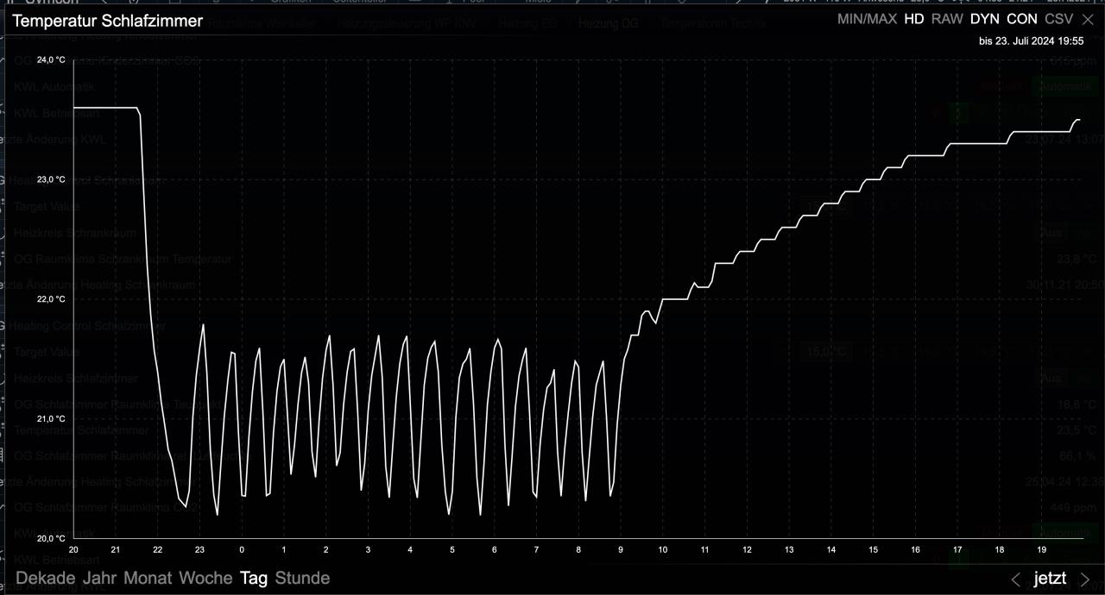Viewport: 1105px width, 595px height.
Task: Close the Temperatur Schlafzimmer chart overlay
Action: pyautogui.click(x=1087, y=19)
